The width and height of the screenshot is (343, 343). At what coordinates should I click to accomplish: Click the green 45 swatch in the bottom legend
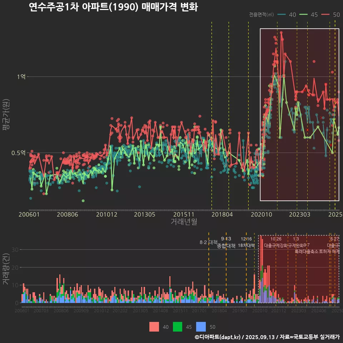pyautogui.click(x=178, y=327)
